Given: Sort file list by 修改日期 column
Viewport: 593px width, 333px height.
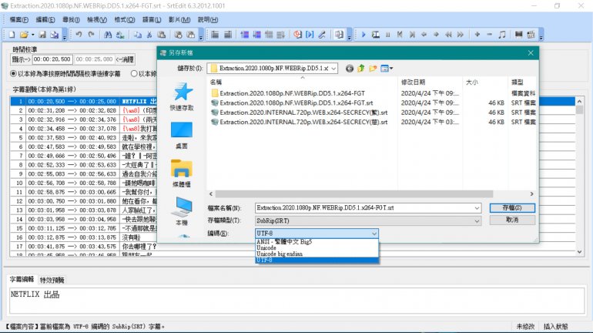Looking at the screenshot, I should (x=430, y=82).
